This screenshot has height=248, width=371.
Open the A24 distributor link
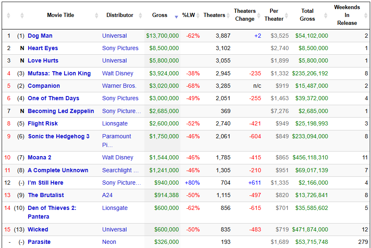click(x=108, y=195)
